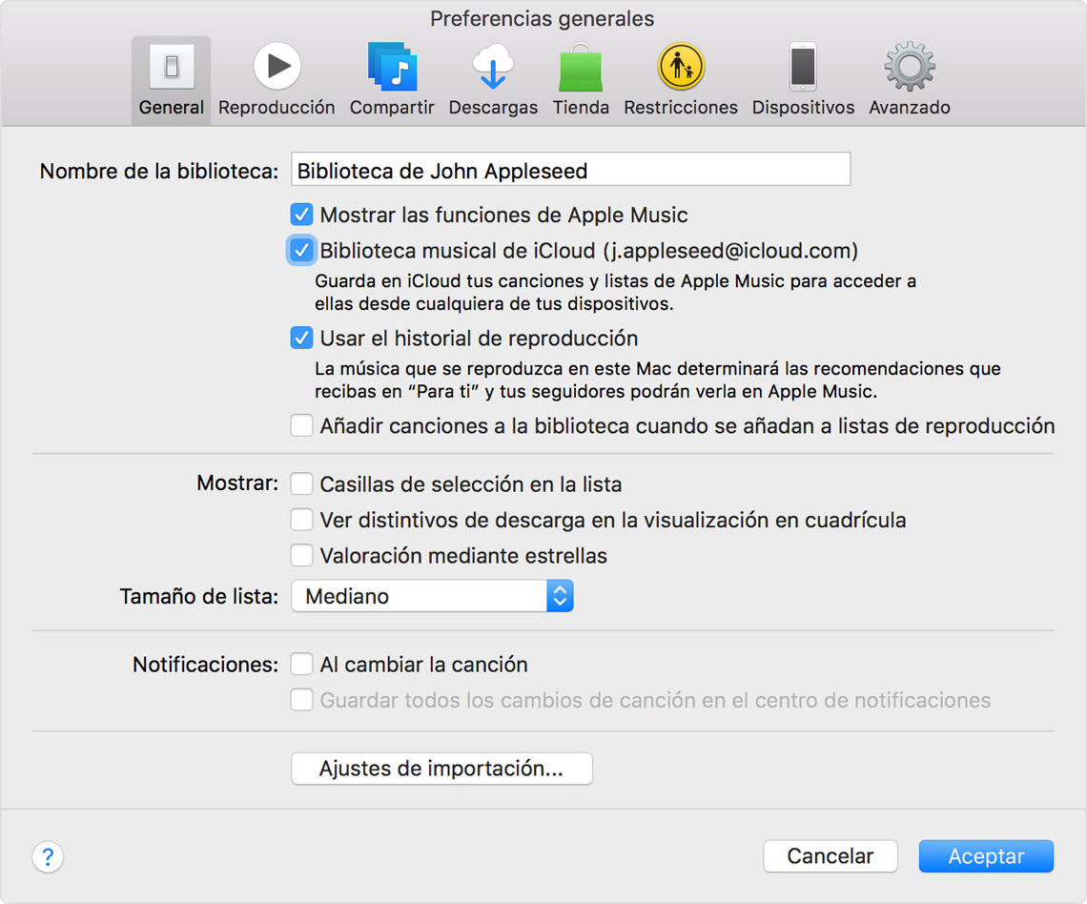Click the Guarda en iCloud tus canciones description
This screenshot has width=1087, height=904.
click(616, 293)
